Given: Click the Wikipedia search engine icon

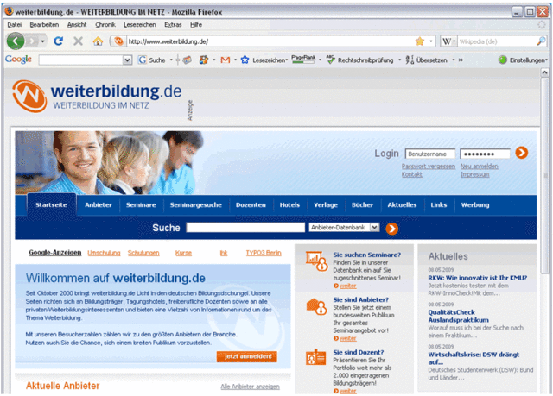Looking at the screenshot, I should coord(447,41).
